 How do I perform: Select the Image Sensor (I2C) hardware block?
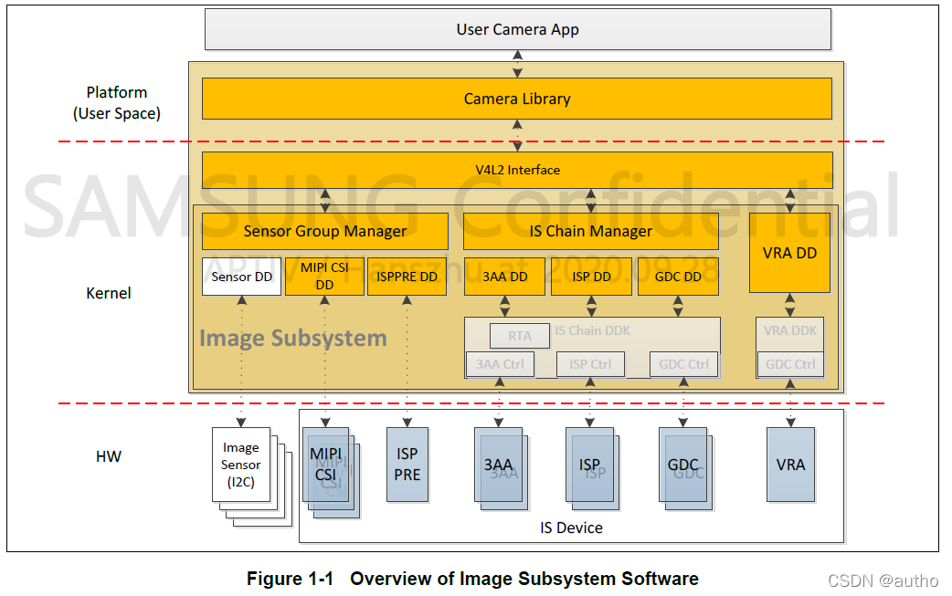(241, 465)
